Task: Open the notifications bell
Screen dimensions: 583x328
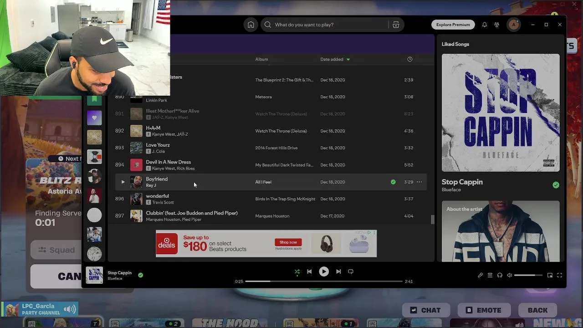Action: tap(485, 25)
